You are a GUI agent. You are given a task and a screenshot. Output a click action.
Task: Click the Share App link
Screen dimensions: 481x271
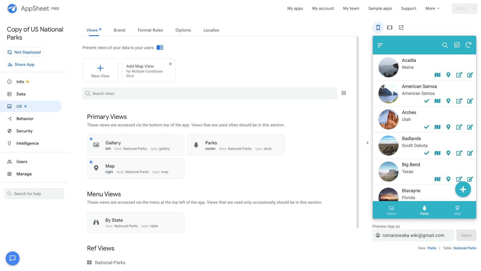click(21, 64)
